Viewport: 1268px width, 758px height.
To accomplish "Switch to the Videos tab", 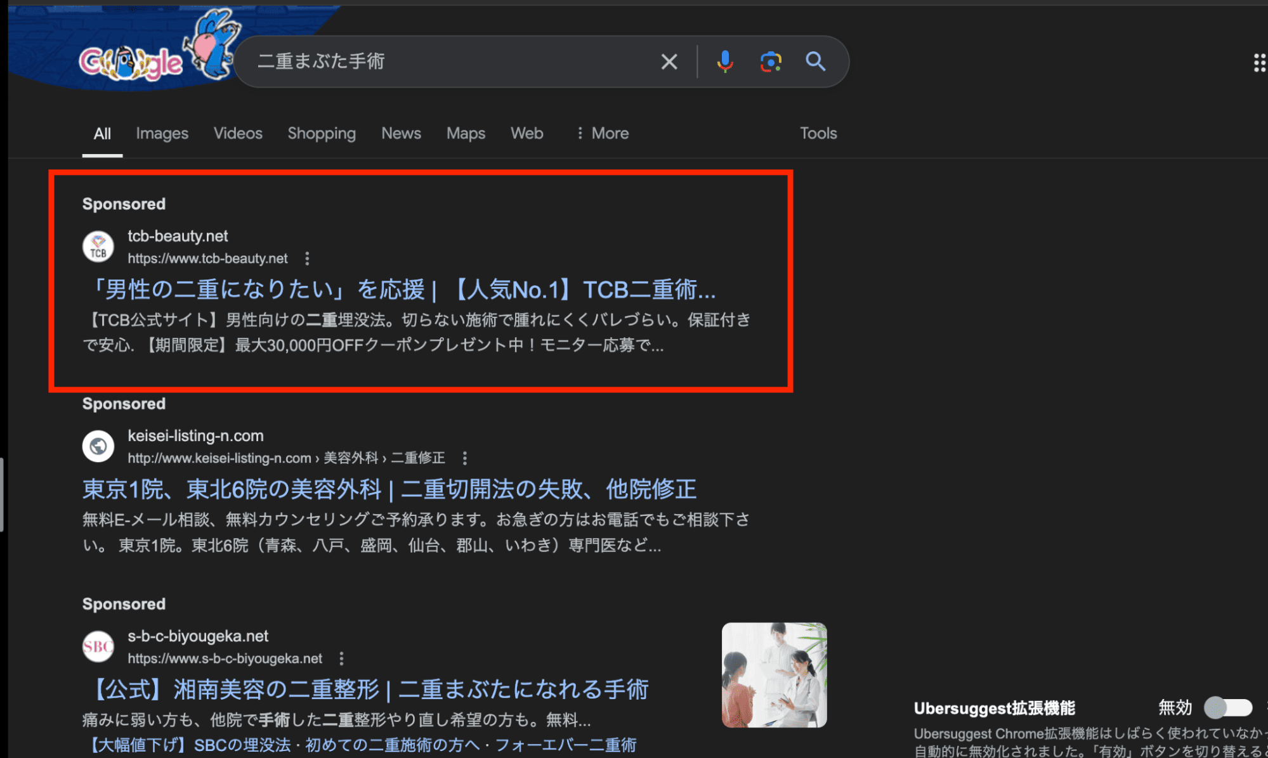I will click(x=238, y=133).
